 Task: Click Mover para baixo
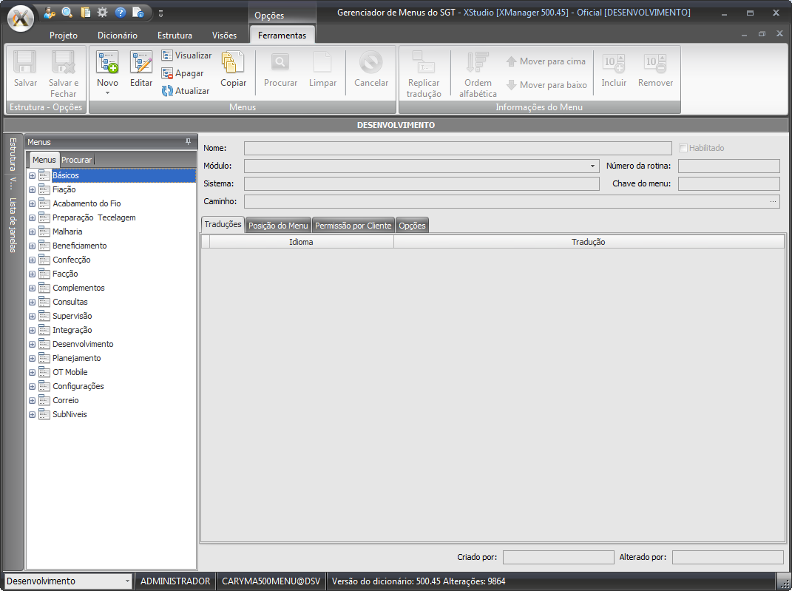point(546,85)
